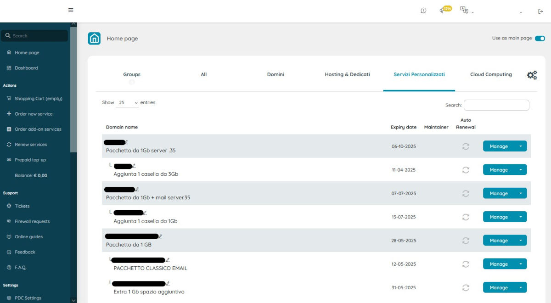Open Shopping Cart (empty) in sidebar
This screenshot has height=303, width=551.
pos(38,99)
